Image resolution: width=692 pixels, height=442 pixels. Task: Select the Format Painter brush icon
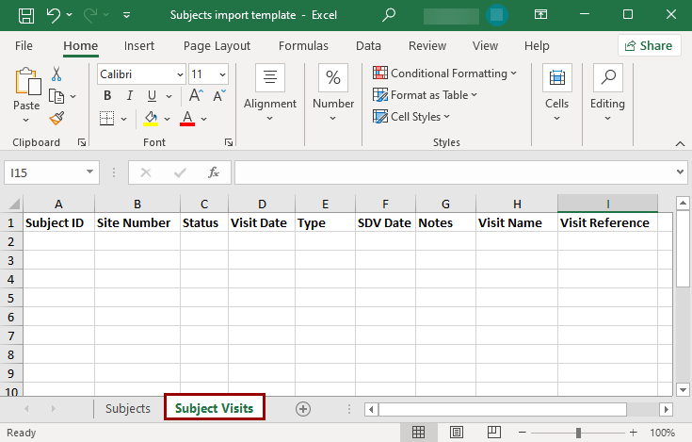click(x=56, y=118)
